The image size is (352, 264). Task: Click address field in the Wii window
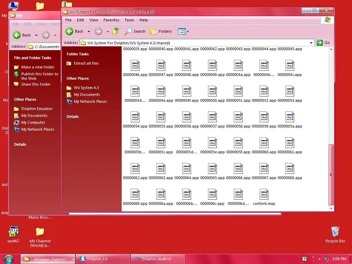pos(44,46)
